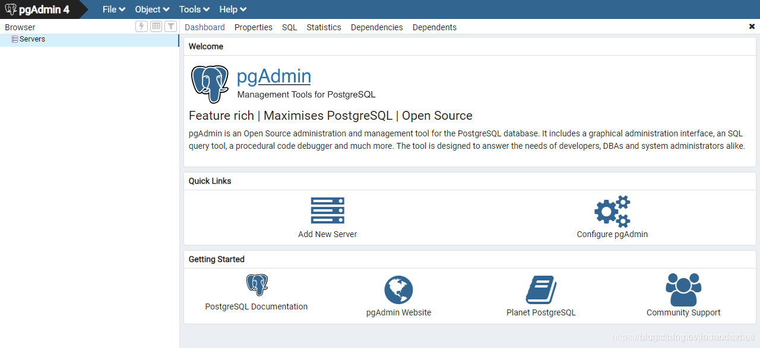
Task: Click the pgAdmin 4 logo in top bar
Action: [x=37, y=9]
